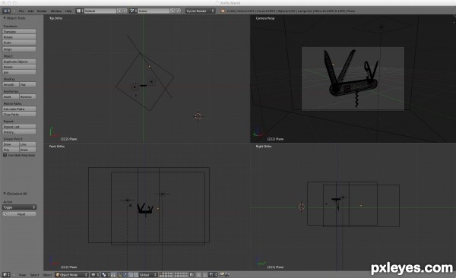The height and width of the screenshot is (278, 456).
Task: Enable Use Sketching Sessions checkbox
Action: point(5,155)
